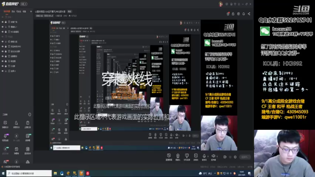This screenshot has width=315, height=177.
Task: Click the timer icon beside settings gear
Action: click(230, 157)
